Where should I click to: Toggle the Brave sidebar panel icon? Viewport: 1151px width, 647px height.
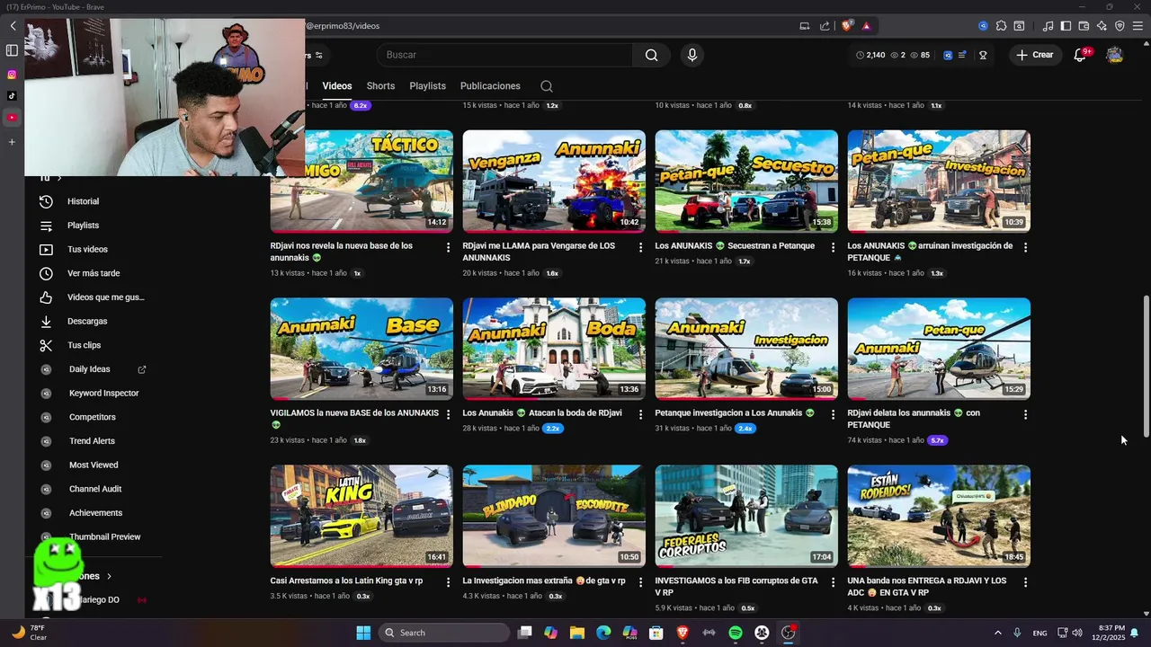pos(1066,26)
